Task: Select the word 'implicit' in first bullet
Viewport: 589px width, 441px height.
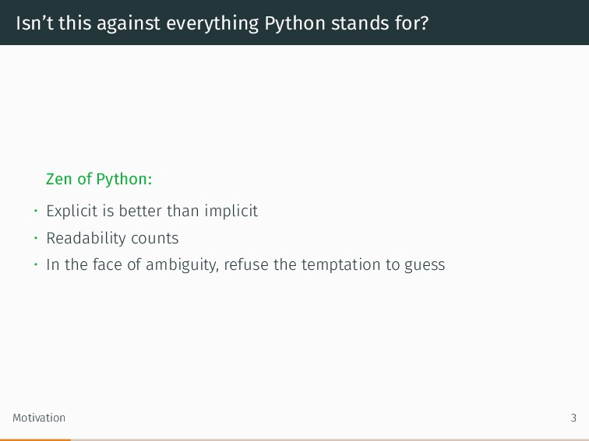Action: coord(231,211)
